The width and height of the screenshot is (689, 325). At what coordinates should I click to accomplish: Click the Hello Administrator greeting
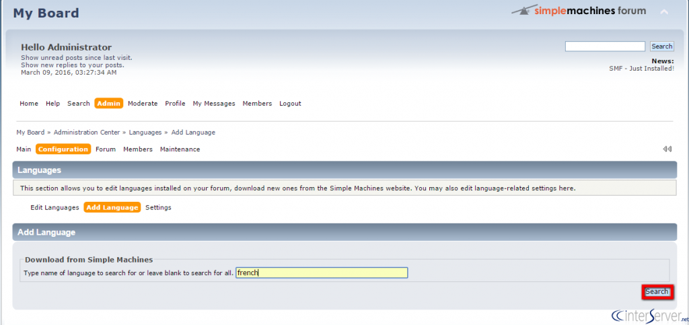click(x=67, y=47)
